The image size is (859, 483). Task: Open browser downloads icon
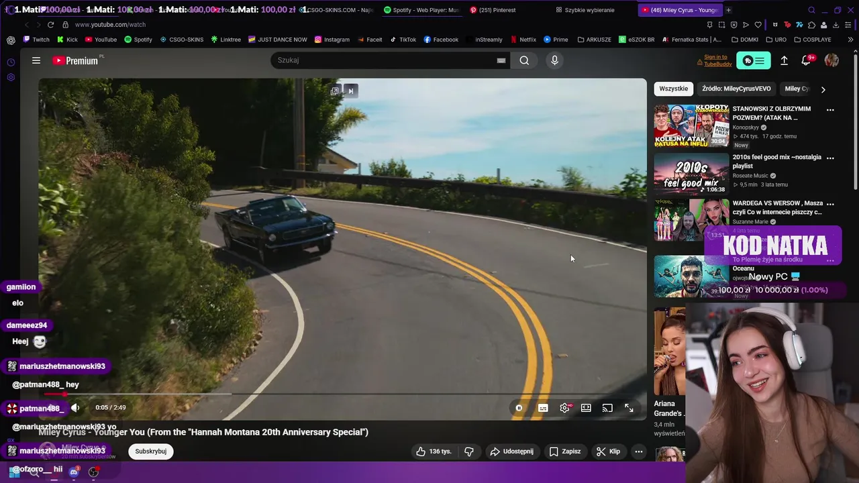pos(836,25)
